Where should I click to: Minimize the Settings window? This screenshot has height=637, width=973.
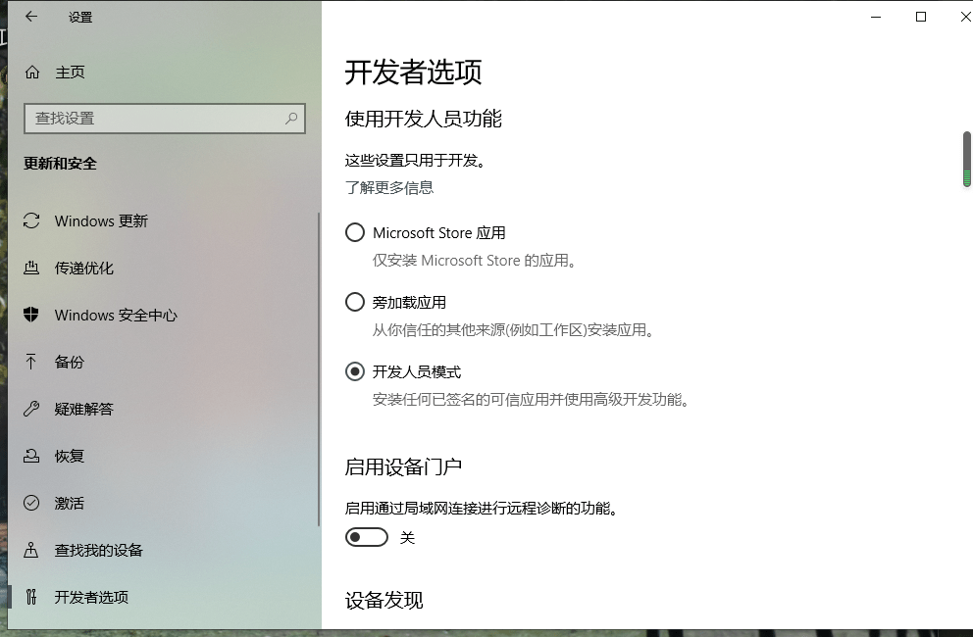[876, 17]
